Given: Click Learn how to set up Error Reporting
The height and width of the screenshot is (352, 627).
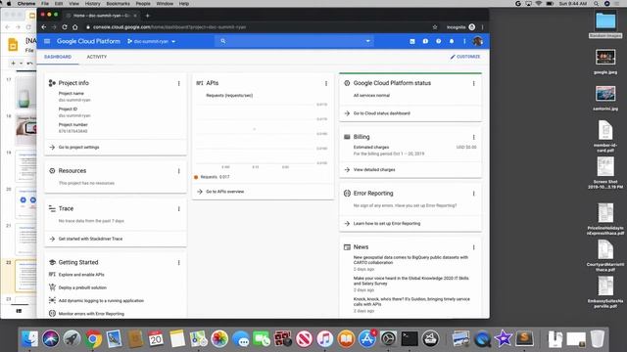Looking at the screenshot, I should click(387, 224).
